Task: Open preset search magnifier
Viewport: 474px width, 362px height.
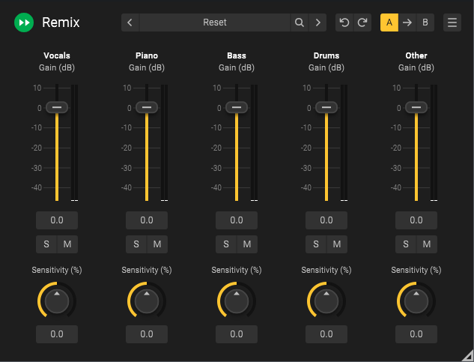Action: click(x=300, y=22)
